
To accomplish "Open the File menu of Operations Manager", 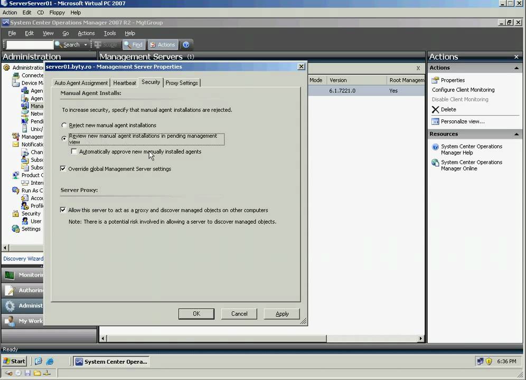I will pyautogui.click(x=12, y=33).
